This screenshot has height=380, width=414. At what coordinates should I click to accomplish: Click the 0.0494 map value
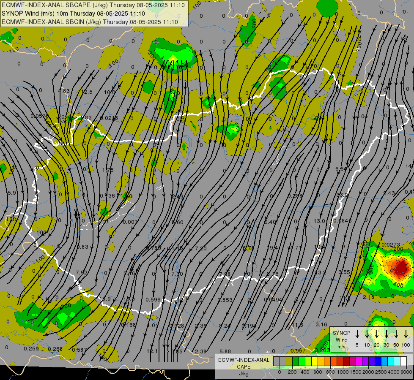point(273,300)
